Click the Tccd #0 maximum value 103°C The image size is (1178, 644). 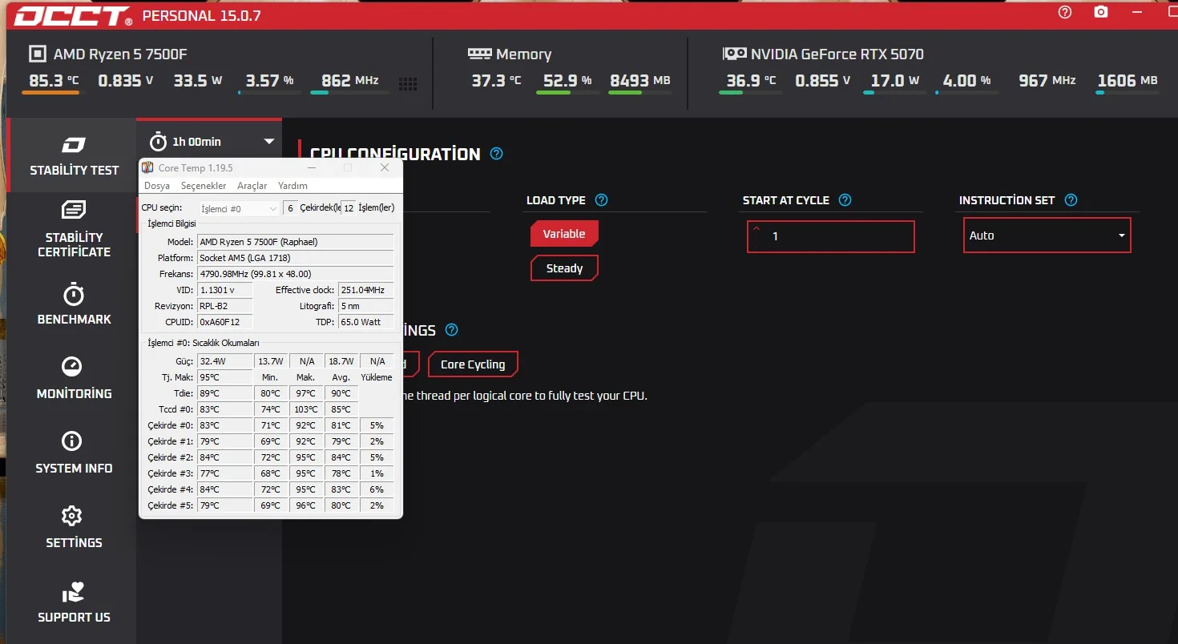pyautogui.click(x=306, y=409)
